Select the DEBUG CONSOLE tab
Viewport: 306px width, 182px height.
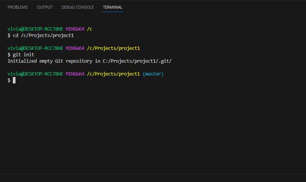point(77,7)
